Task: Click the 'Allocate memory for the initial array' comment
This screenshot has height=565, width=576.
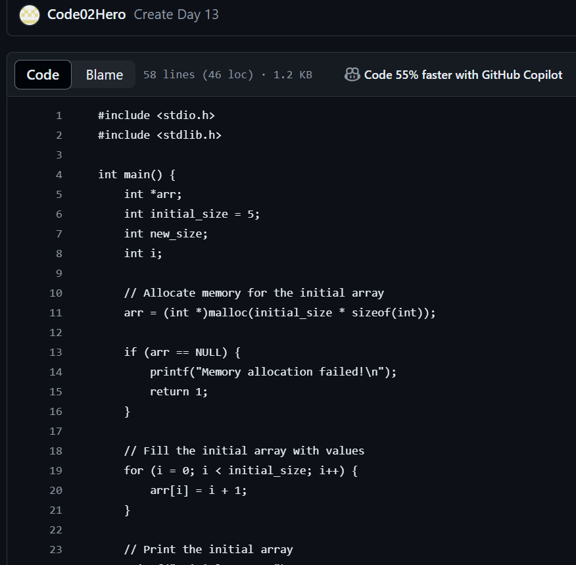Action: pos(254,293)
